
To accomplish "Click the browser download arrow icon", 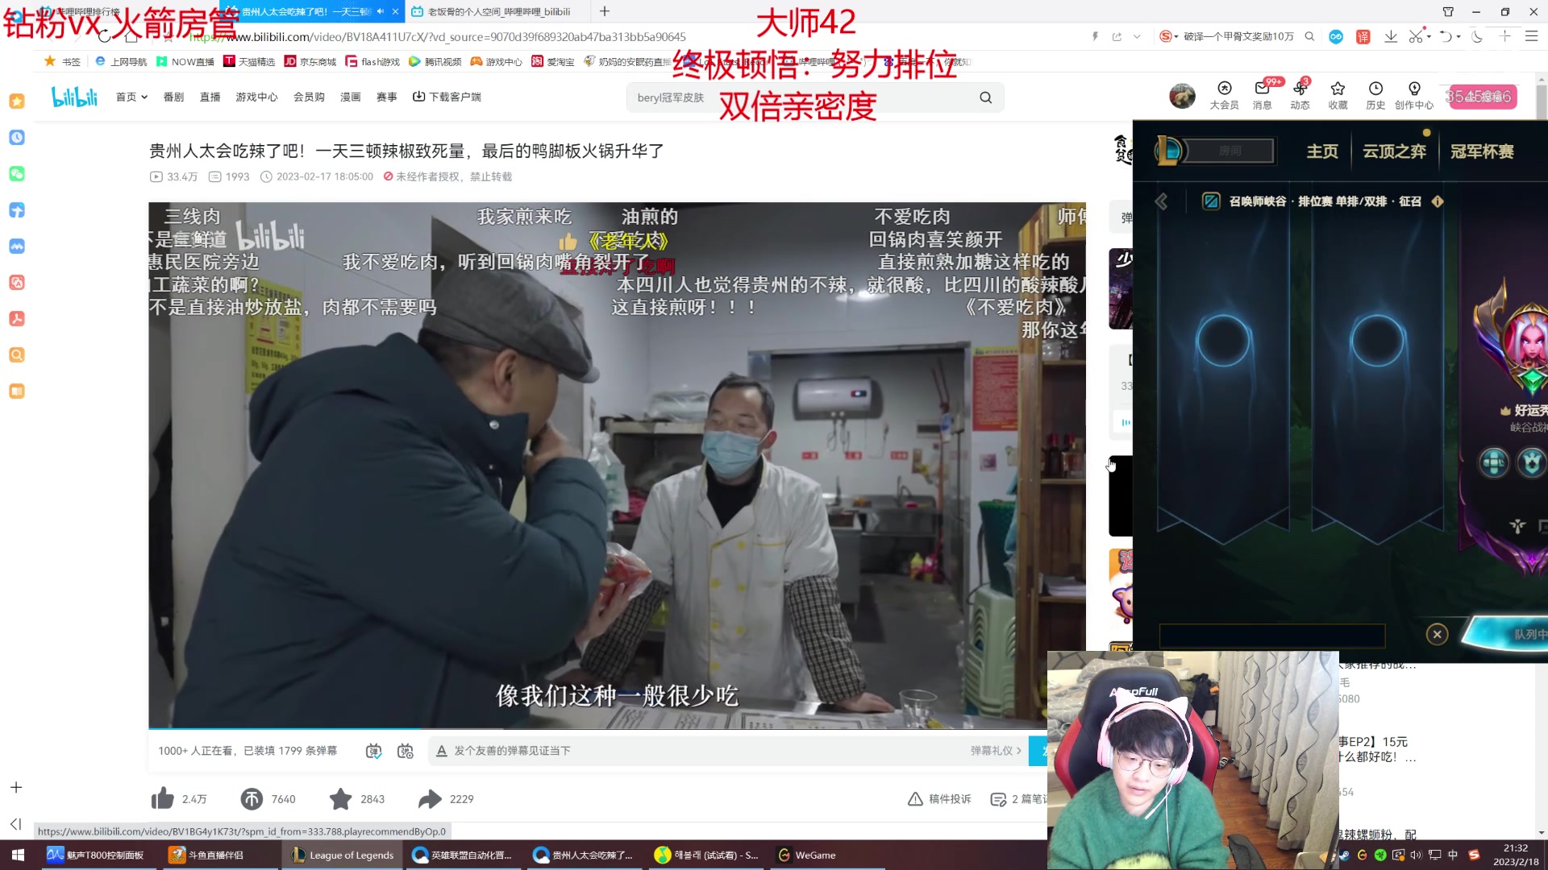I will point(1391,36).
